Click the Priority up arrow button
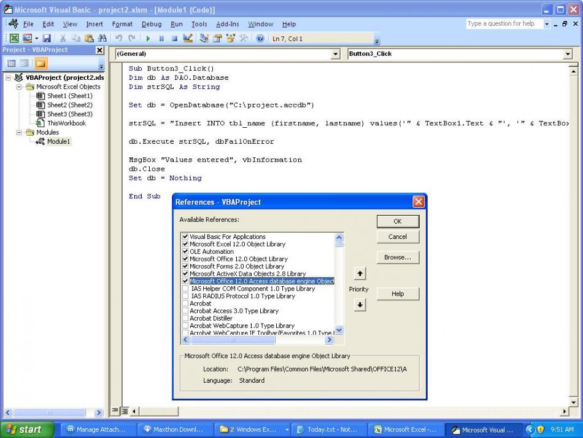This screenshot has height=438, width=583. pos(360,274)
